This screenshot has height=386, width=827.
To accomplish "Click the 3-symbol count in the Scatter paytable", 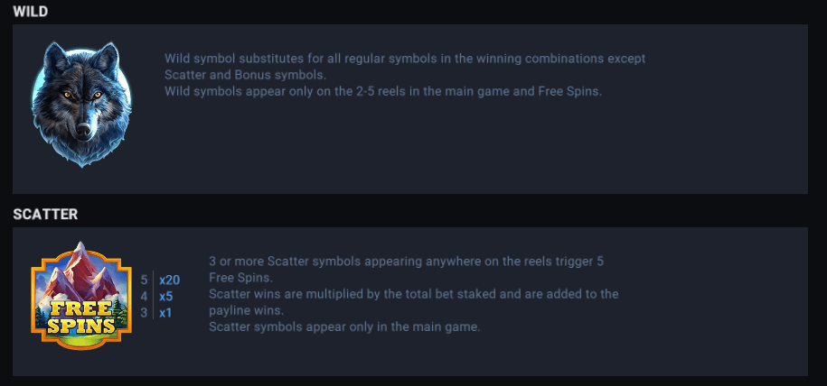I will (x=145, y=312).
